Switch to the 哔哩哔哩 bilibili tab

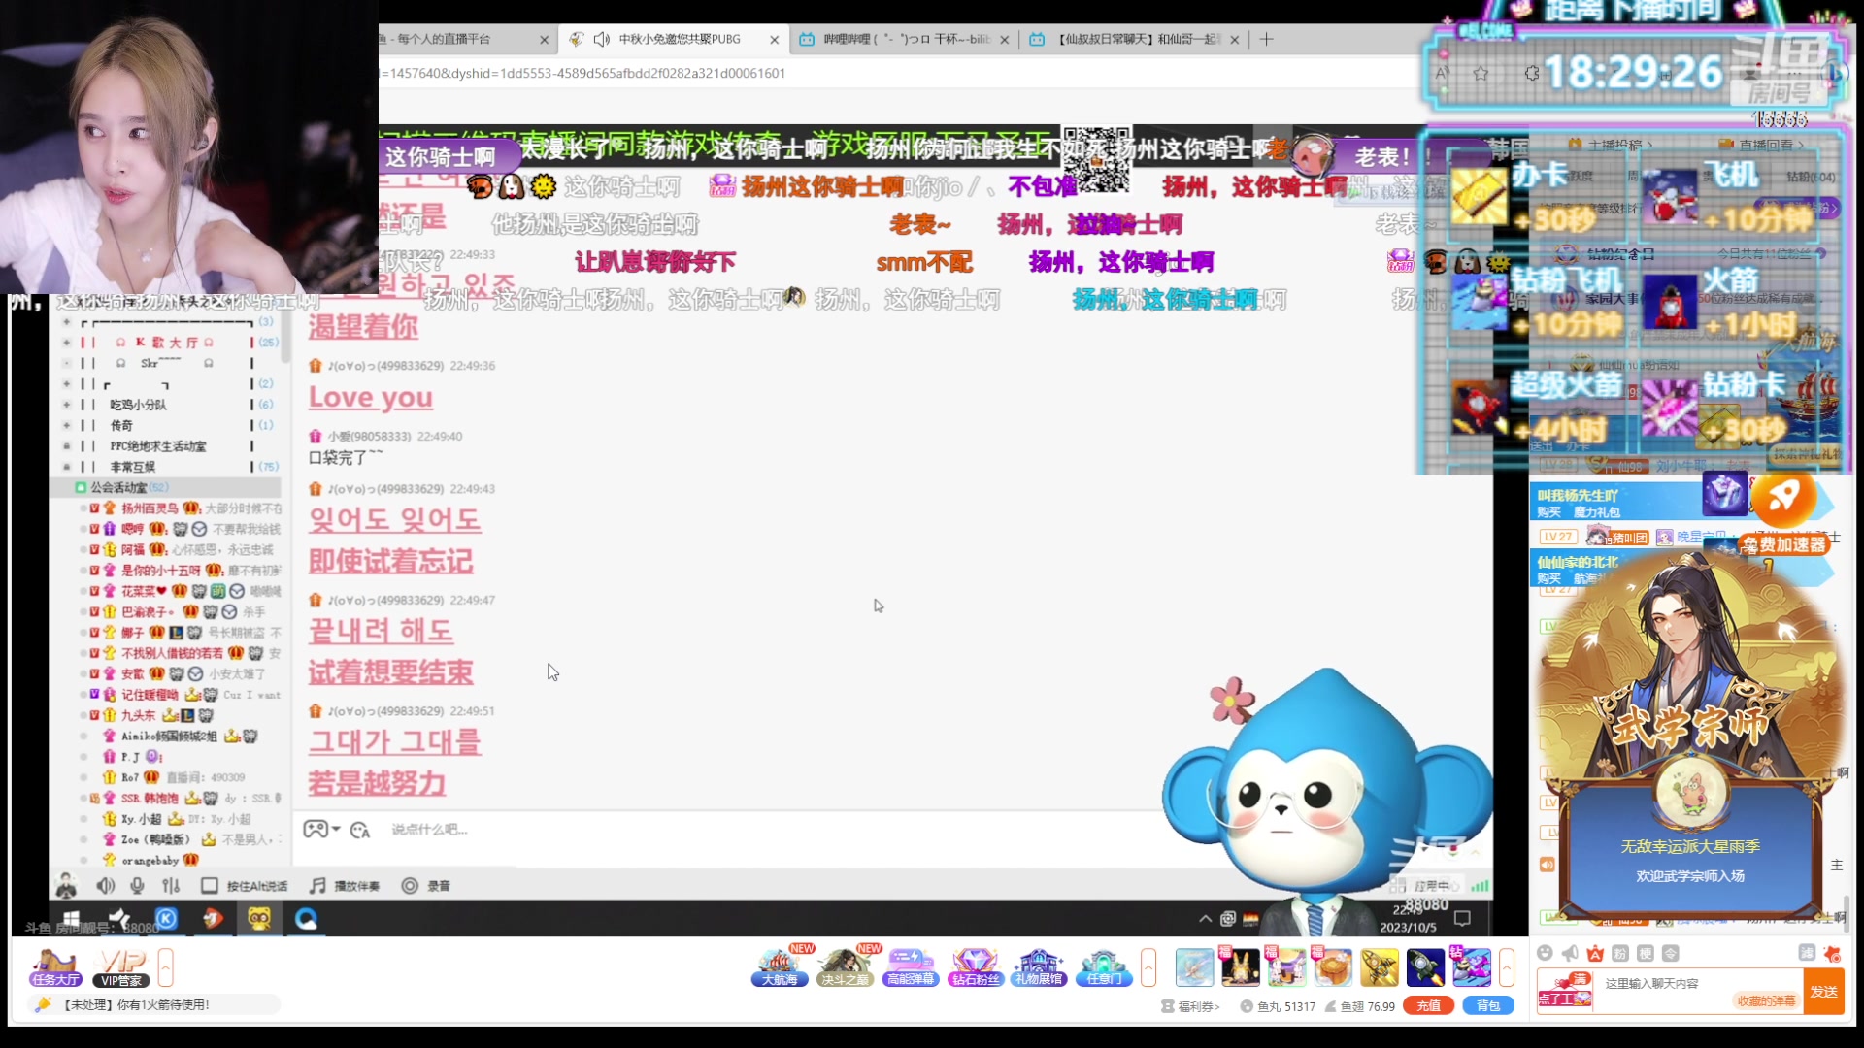click(x=904, y=39)
